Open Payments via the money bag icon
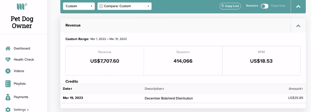This screenshot has width=311, height=112. 8,97
